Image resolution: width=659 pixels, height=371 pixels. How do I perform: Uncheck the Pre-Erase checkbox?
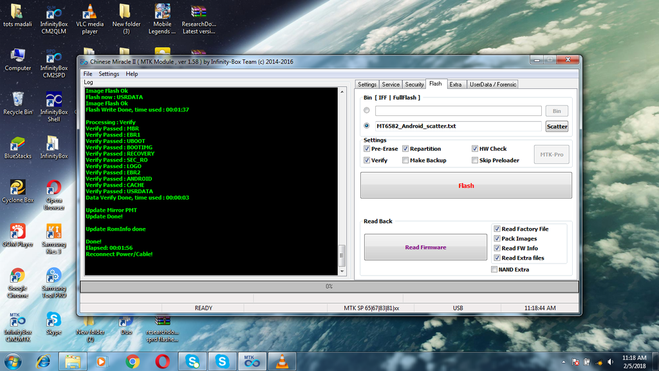(x=367, y=149)
